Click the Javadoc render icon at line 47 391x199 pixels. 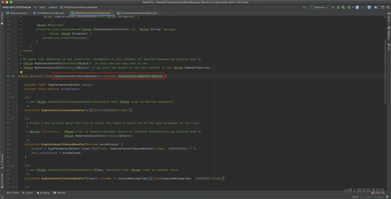pos(12,98)
